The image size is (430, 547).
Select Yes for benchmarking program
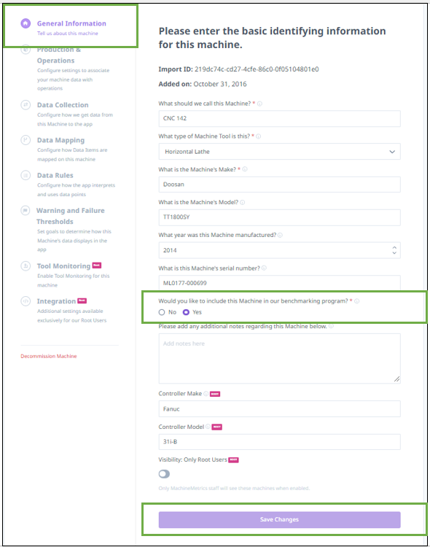186,312
